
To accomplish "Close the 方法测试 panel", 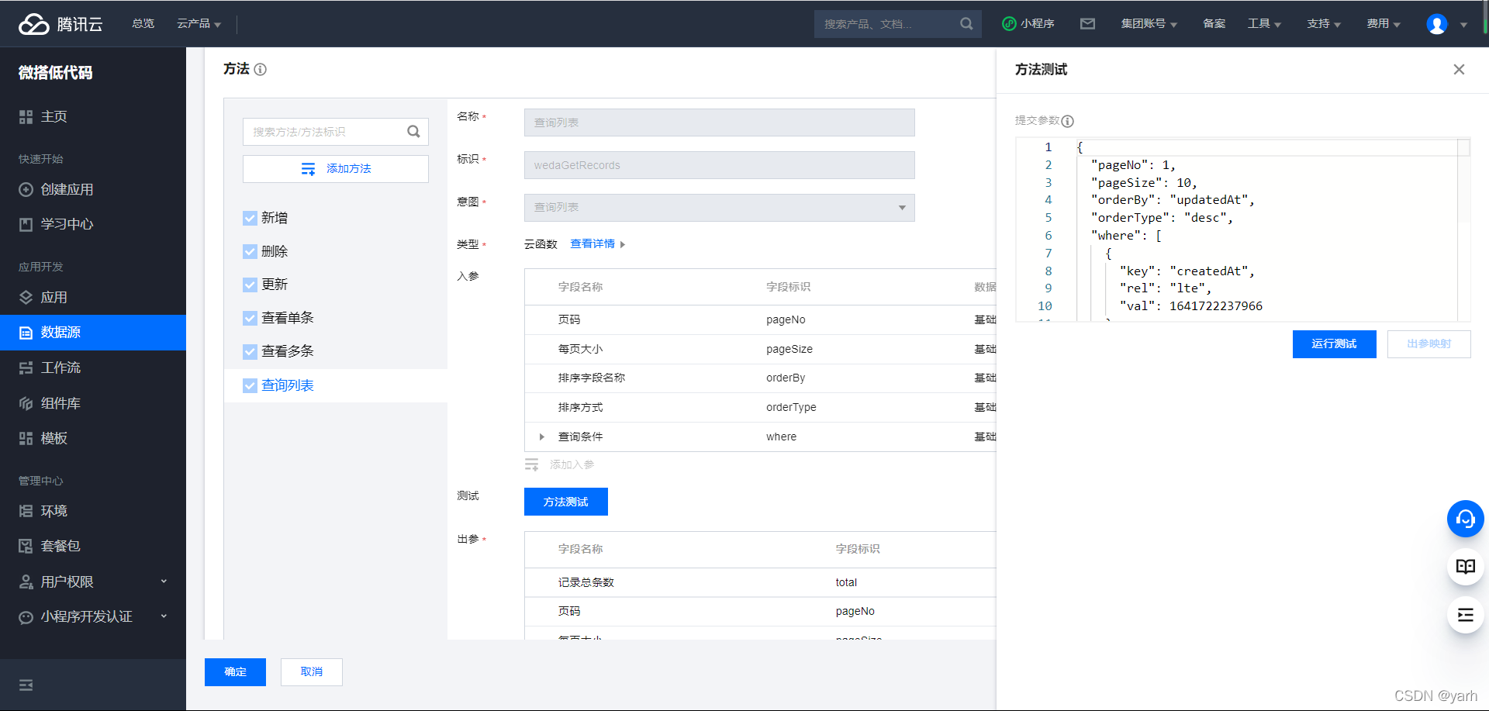I will pos(1459,70).
